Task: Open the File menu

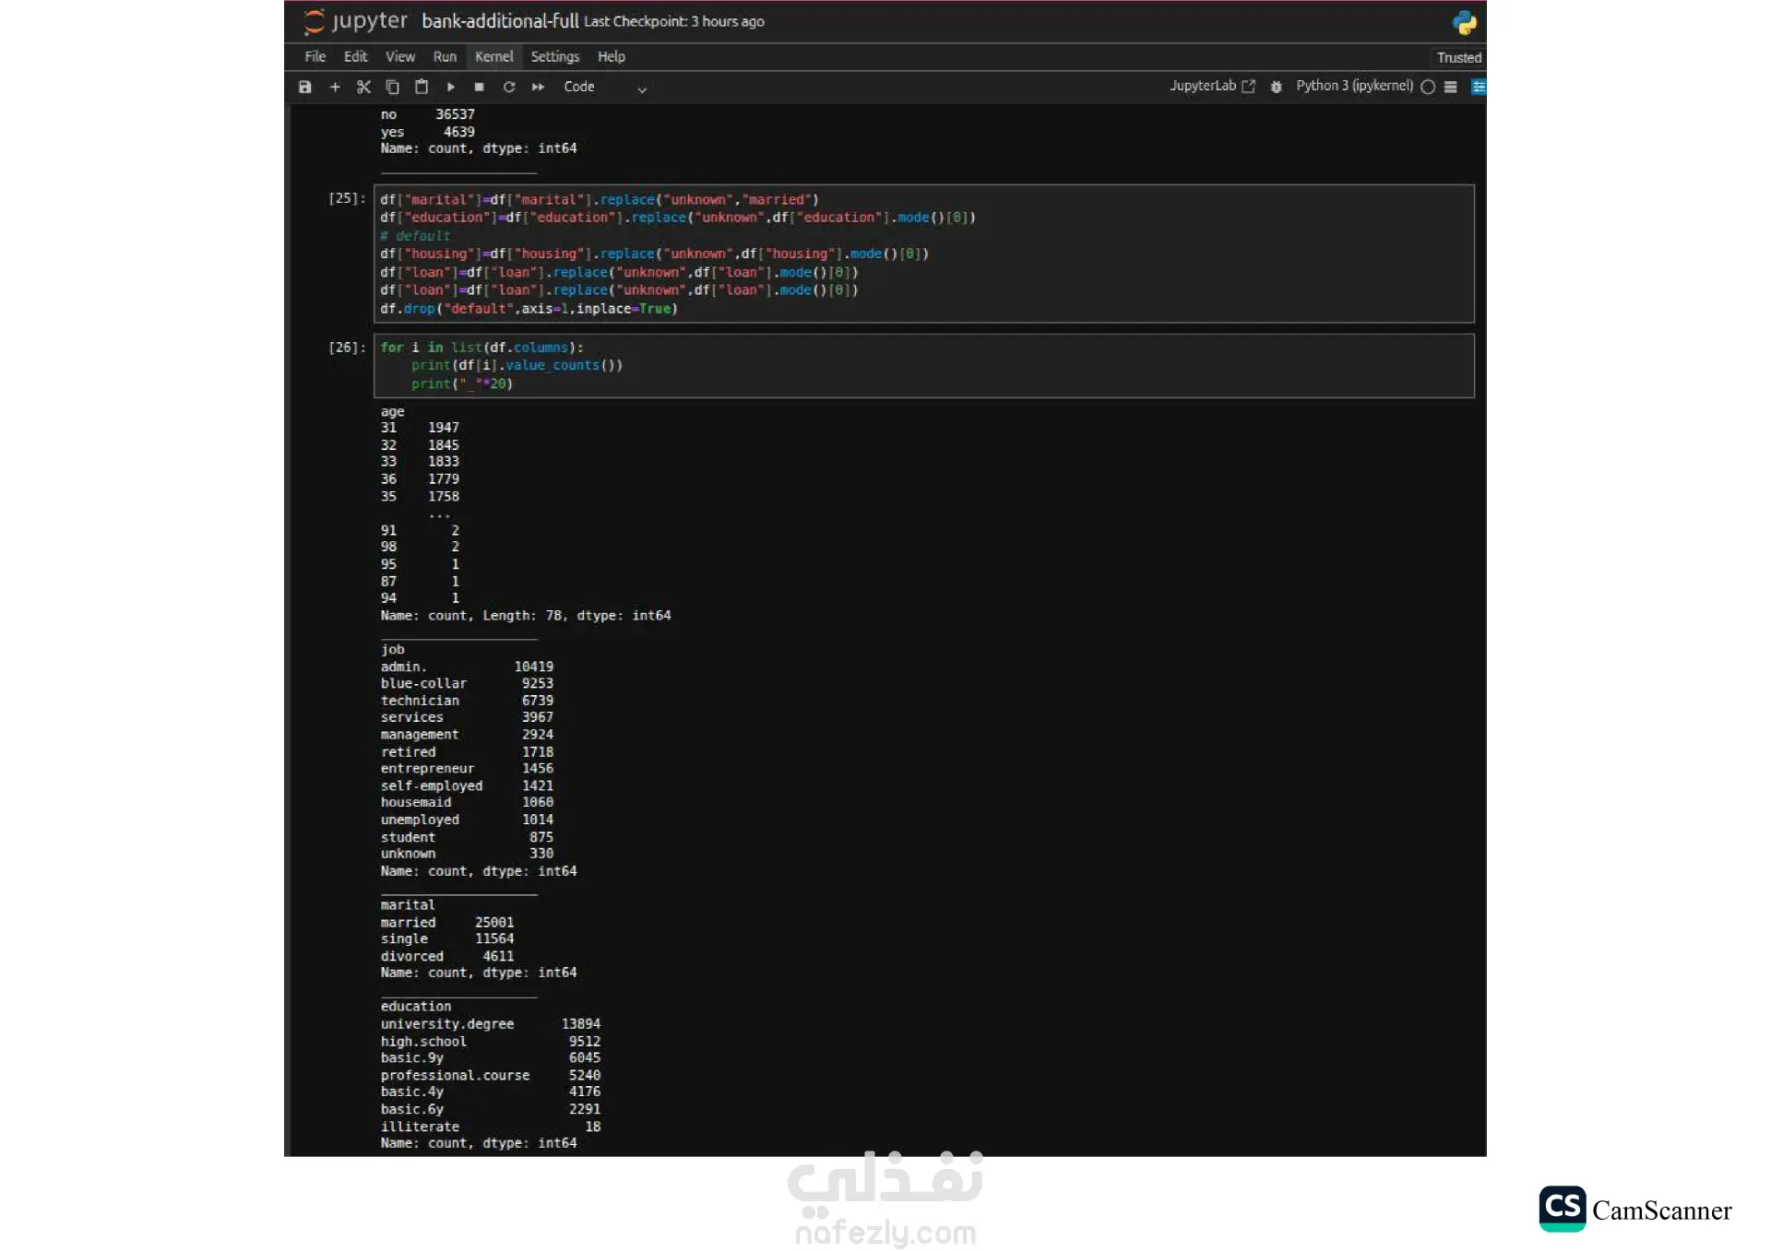Action: click(315, 57)
